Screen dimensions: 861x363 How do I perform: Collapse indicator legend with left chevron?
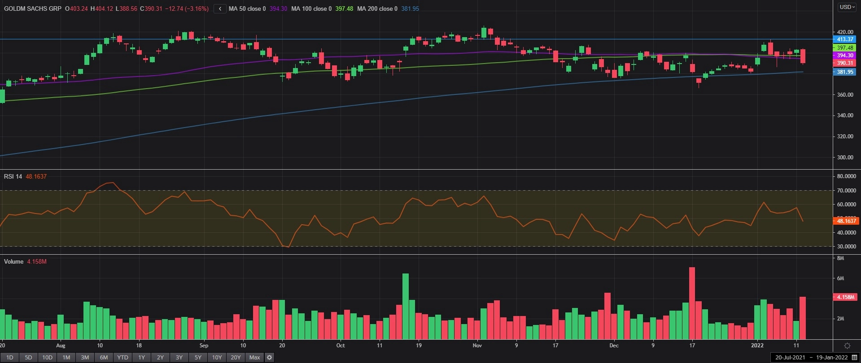coord(220,9)
